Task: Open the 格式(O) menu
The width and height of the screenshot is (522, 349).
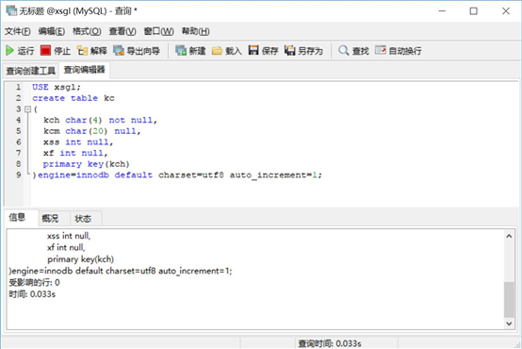Action: click(87, 31)
